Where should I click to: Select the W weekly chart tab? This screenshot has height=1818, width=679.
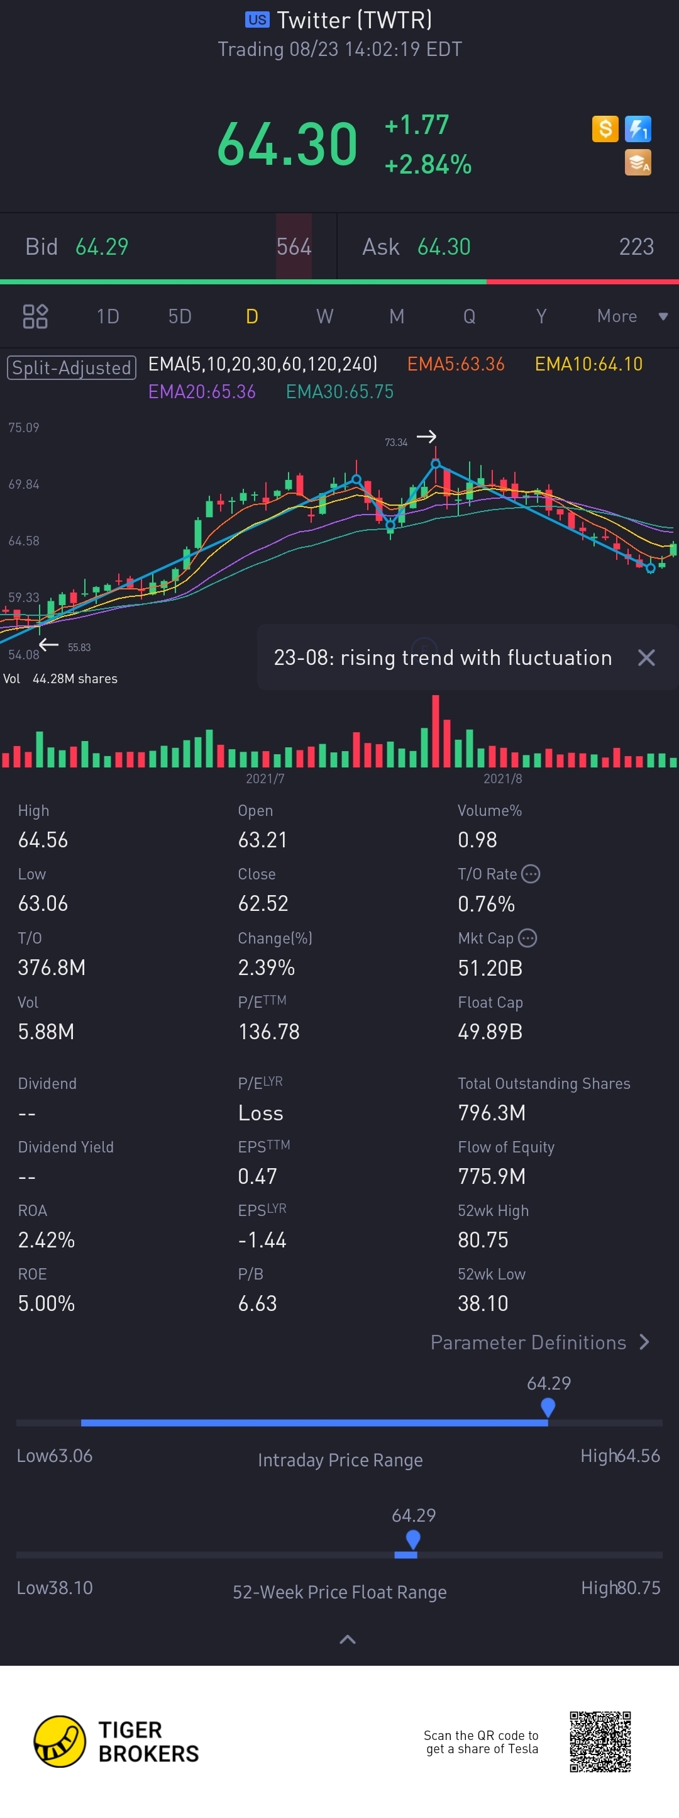click(324, 316)
